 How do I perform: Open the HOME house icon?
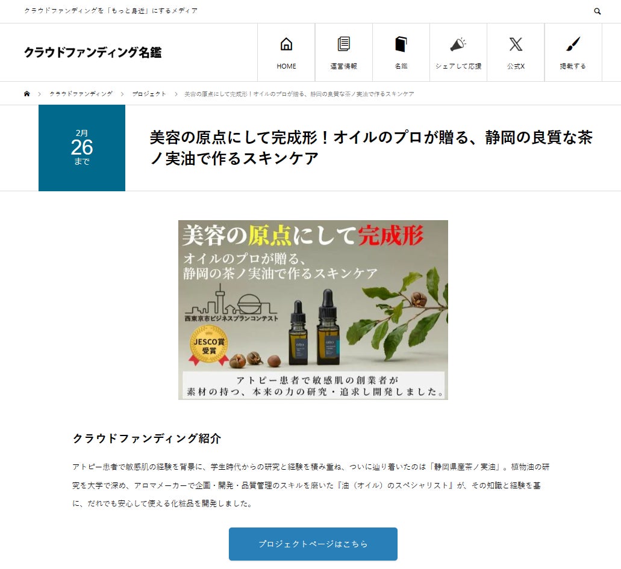click(286, 44)
